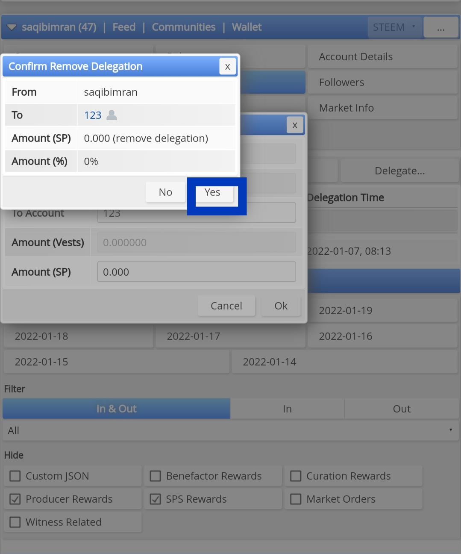Uncheck the SPS Rewards checkbox
Image resolution: width=461 pixels, height=554 pixels.
coord(156,499)
